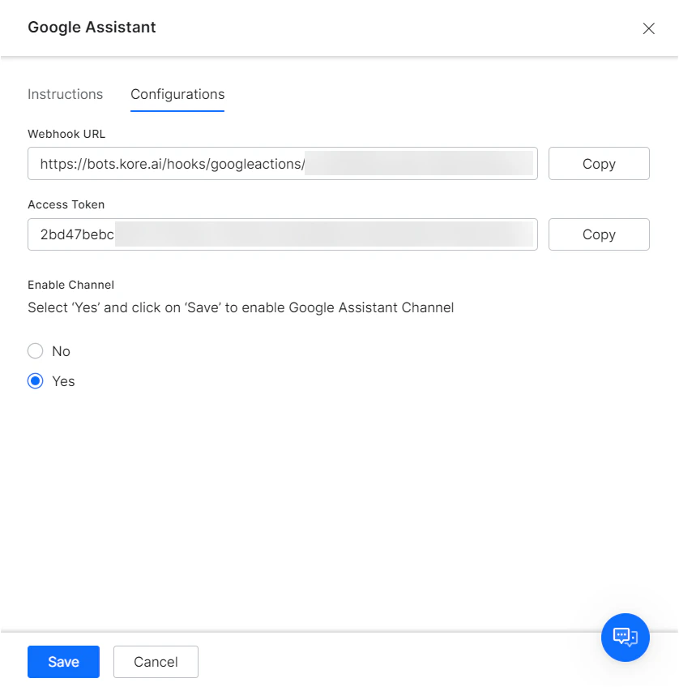Enable the Google Assistant channel radio option

35,381
